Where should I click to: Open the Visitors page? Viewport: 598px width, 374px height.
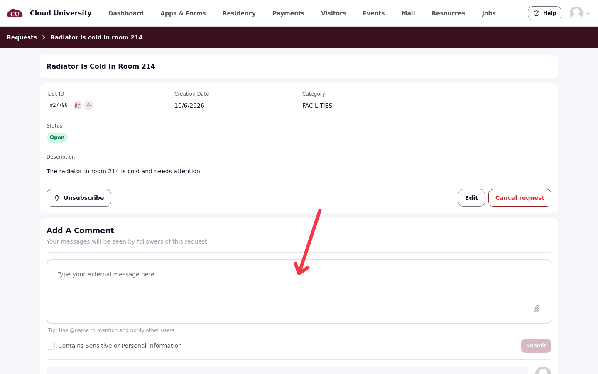[333, 13]
